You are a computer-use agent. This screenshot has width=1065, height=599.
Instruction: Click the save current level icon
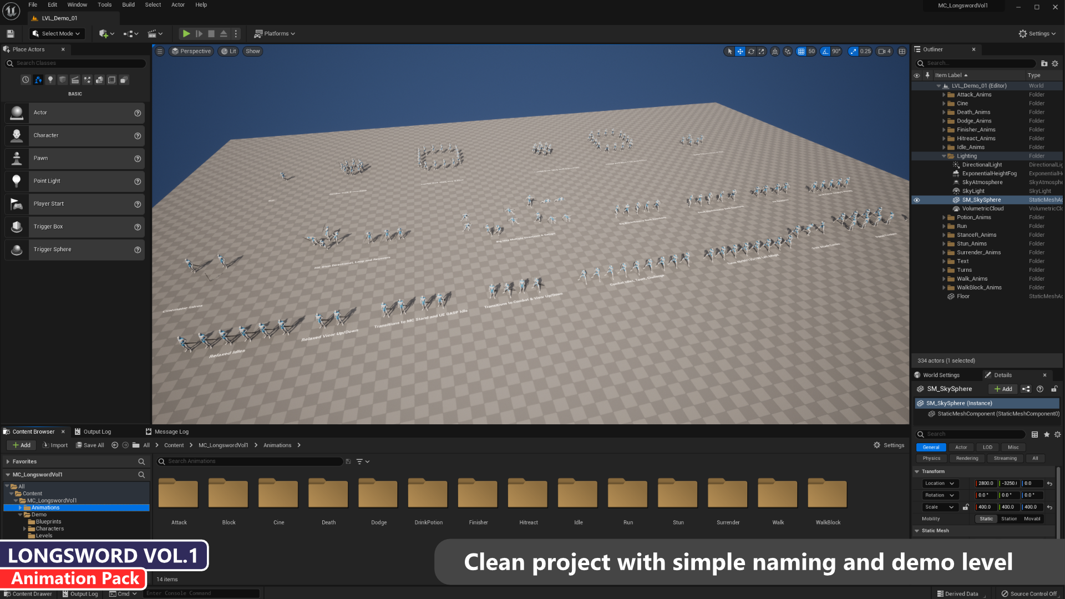pos(10,34)
